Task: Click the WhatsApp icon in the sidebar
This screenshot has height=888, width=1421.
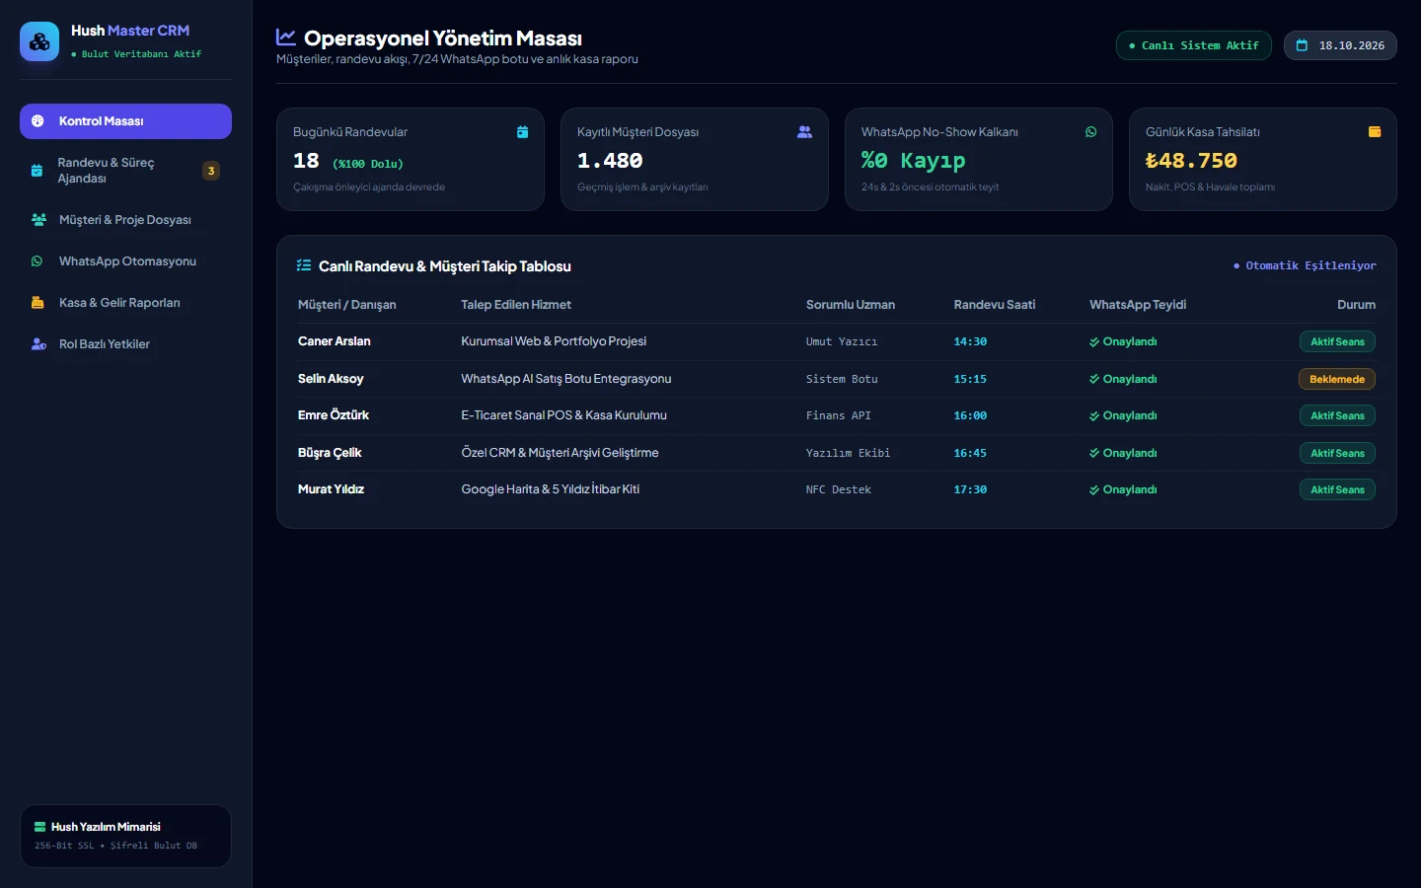Action: click(37, 261)
